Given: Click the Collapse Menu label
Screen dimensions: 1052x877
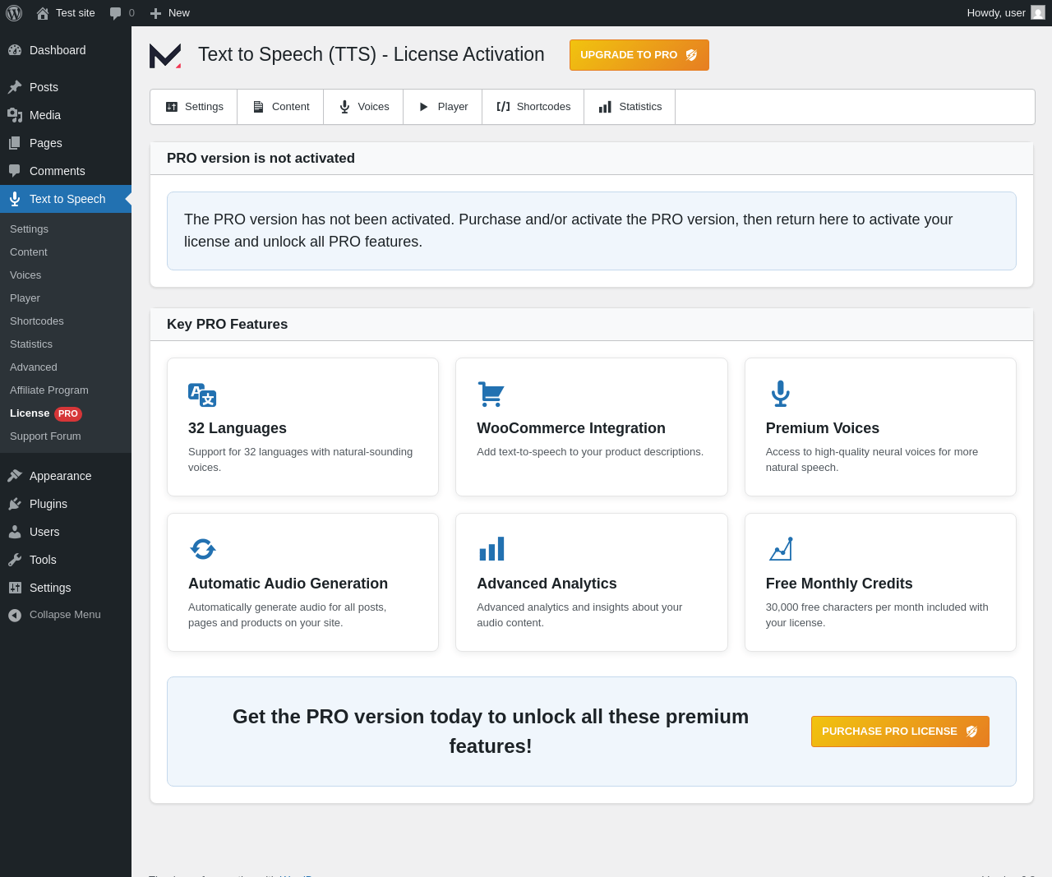Looking at the screenshot, I should coord(65,615).
